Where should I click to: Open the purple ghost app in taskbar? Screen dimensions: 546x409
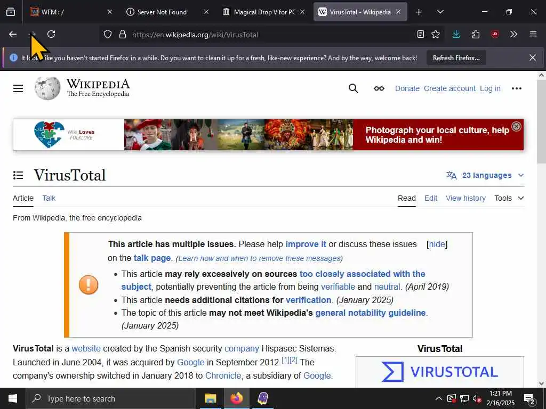[x=263, y=398]
